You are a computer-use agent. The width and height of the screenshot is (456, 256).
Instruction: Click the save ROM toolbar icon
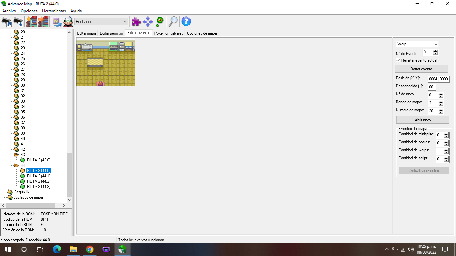(x=18, y=22)
